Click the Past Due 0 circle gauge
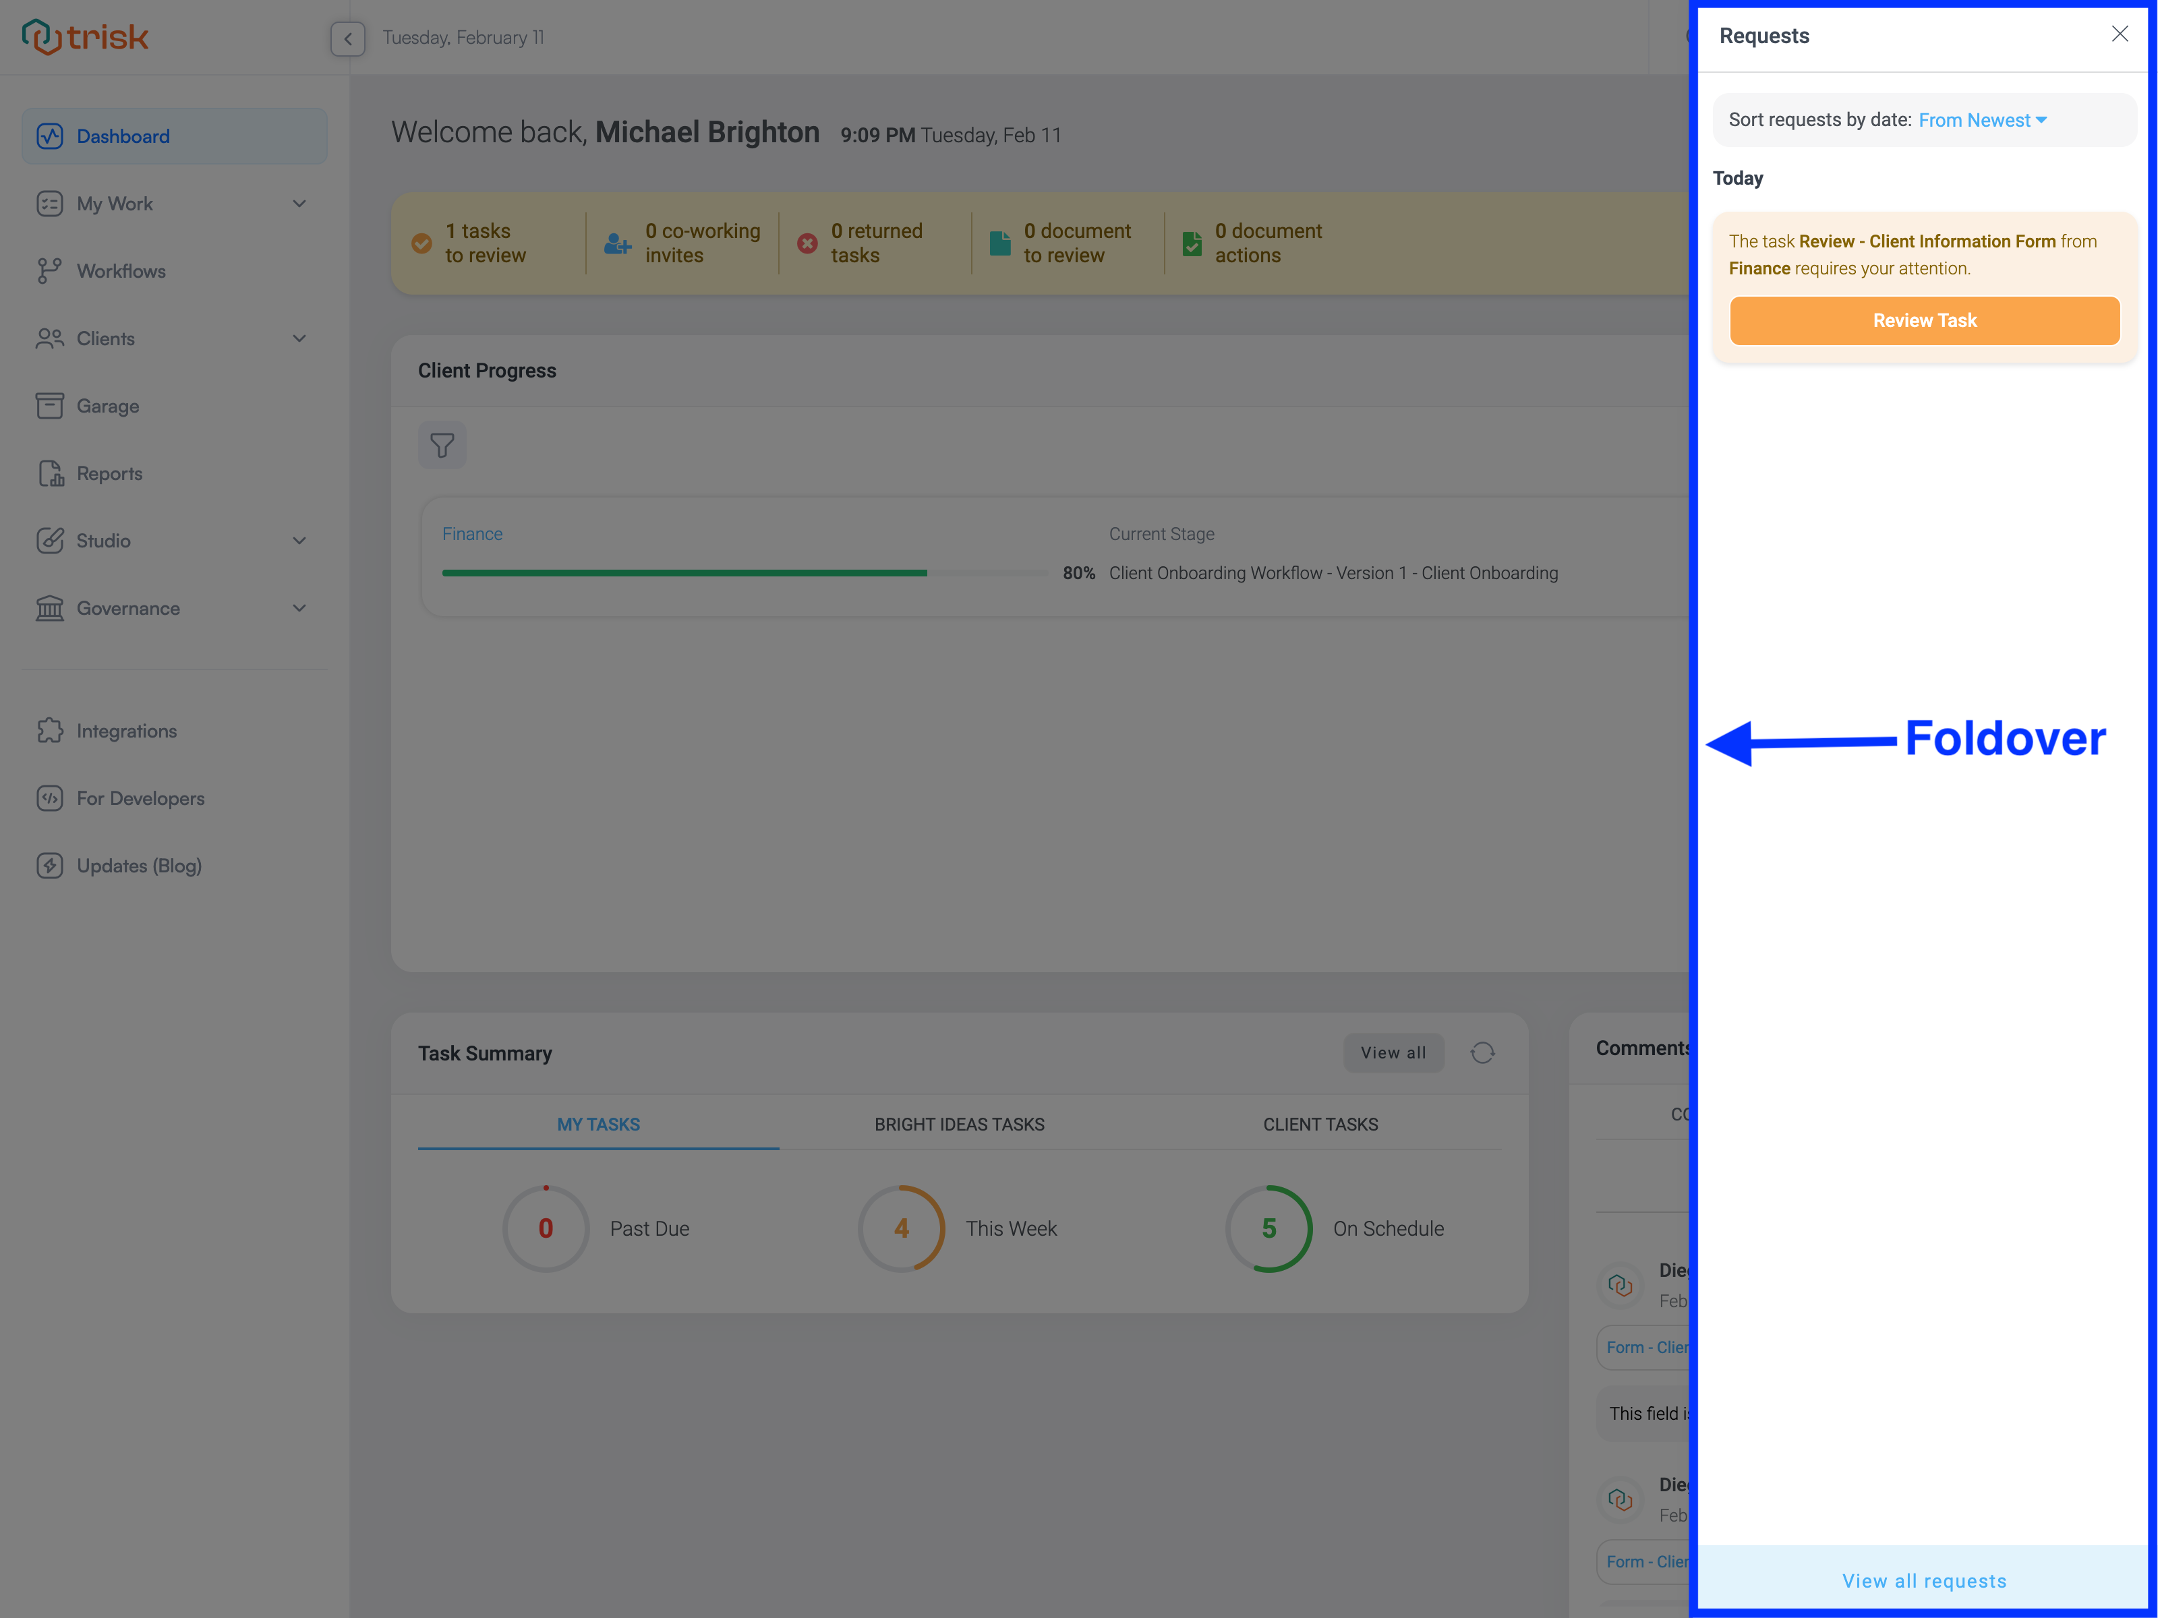Screen dimensions: 2158x1618 click(546, 1229)
